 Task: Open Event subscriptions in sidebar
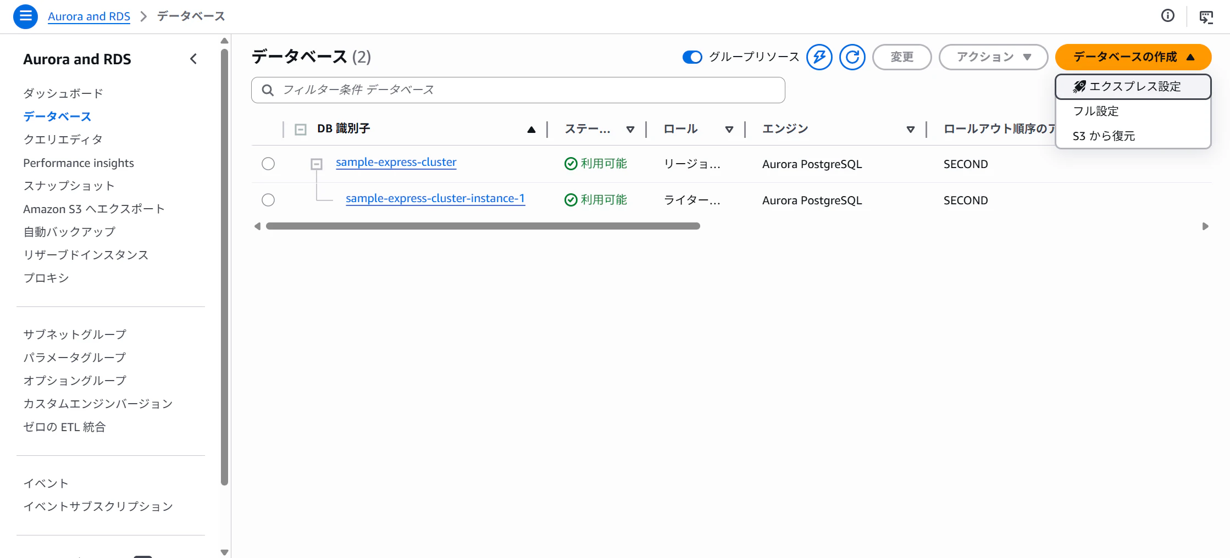tap(98, 506)
